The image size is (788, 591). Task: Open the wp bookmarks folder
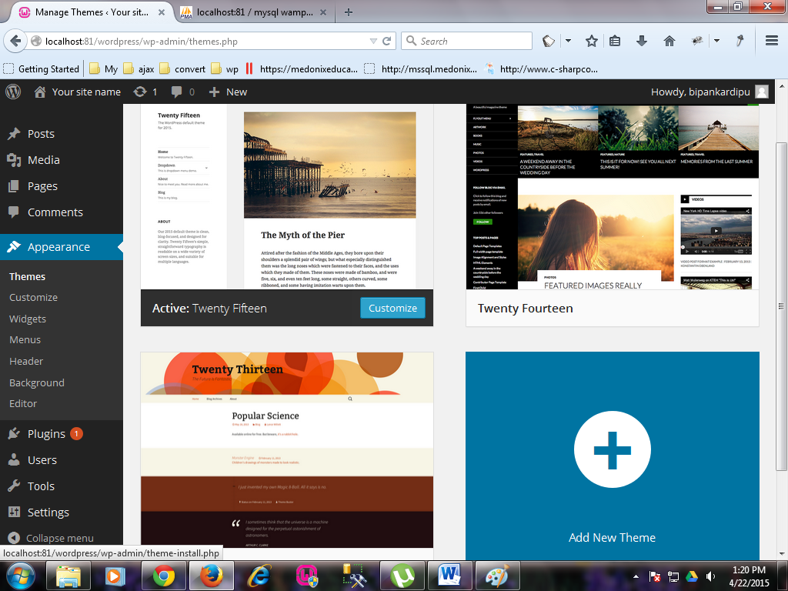pos(225,68)
